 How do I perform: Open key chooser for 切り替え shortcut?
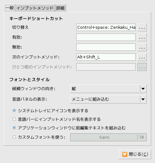tap(142, 27)
